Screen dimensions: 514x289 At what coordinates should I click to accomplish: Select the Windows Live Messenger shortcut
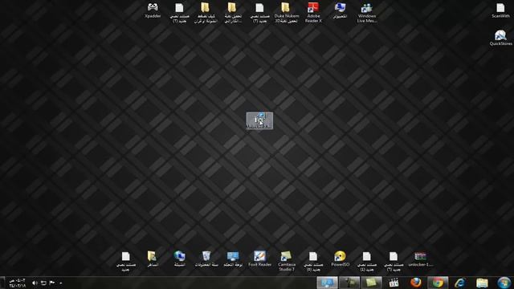click(x=367, y=13)
